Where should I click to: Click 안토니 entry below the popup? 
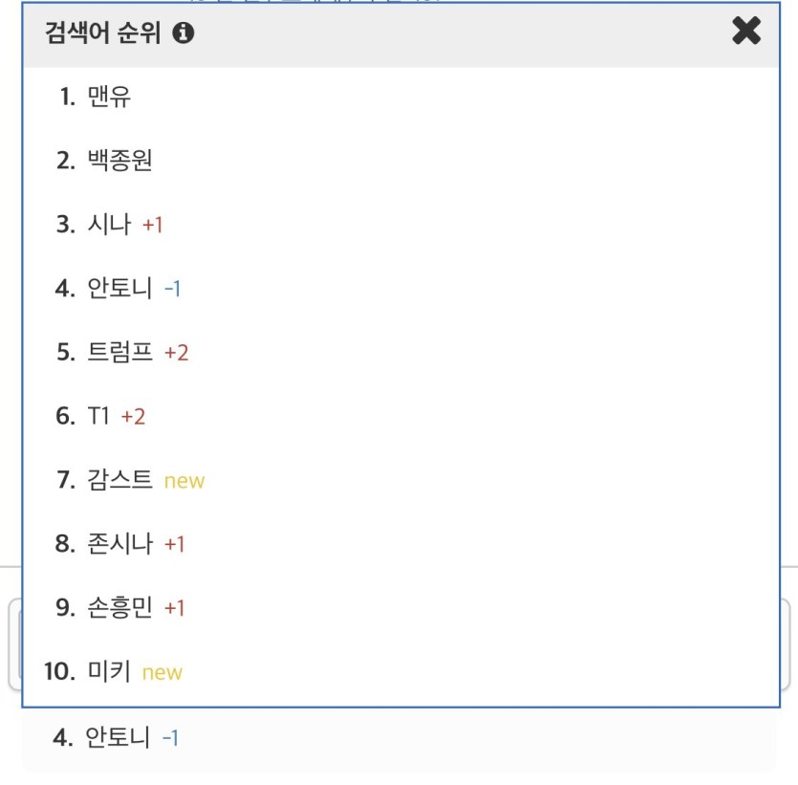[117, 737]
